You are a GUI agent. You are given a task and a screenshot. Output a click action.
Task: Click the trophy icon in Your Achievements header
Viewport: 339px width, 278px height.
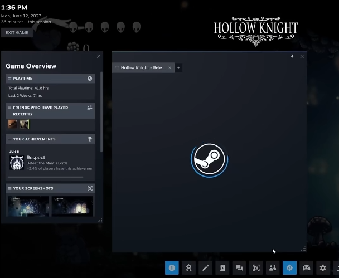click(90, 139)
